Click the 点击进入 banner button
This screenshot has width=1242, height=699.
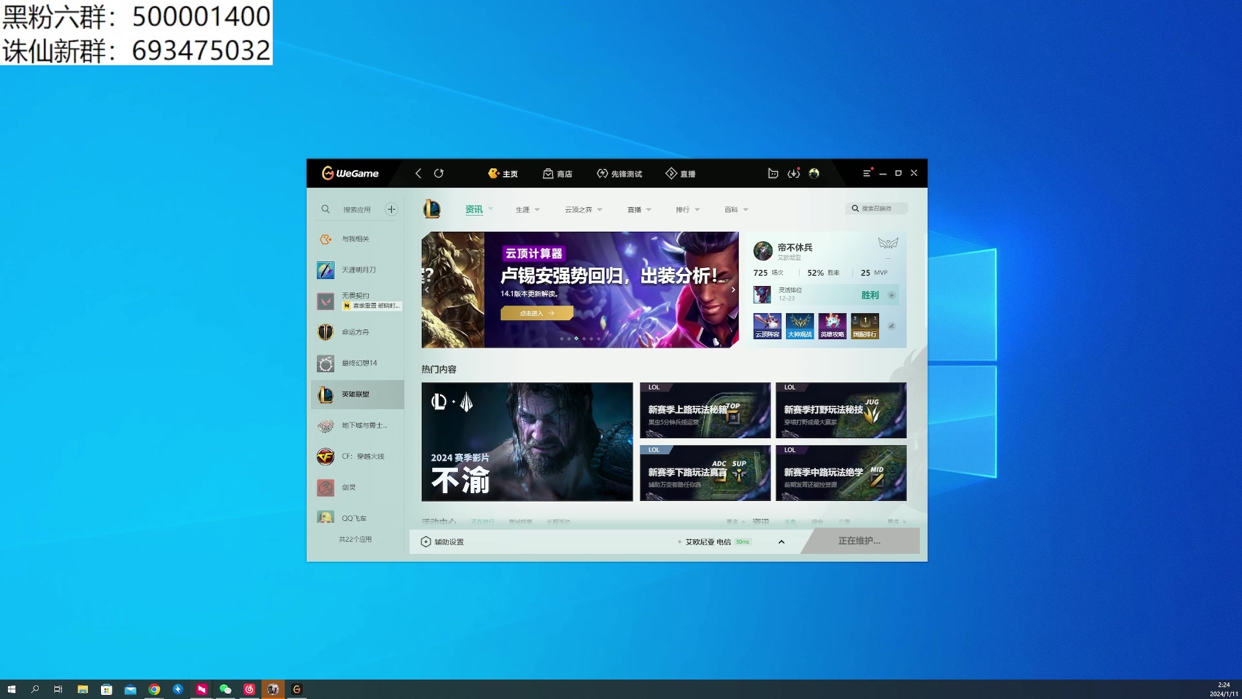[536, 313]
